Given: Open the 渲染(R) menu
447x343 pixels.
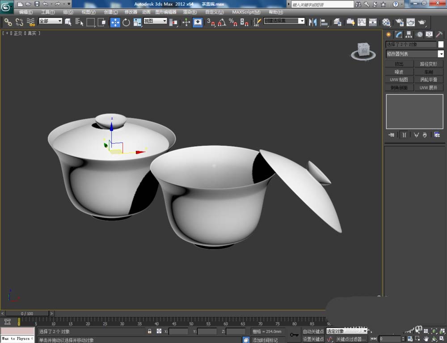Looking at the screenshot, I should [190, 12].
